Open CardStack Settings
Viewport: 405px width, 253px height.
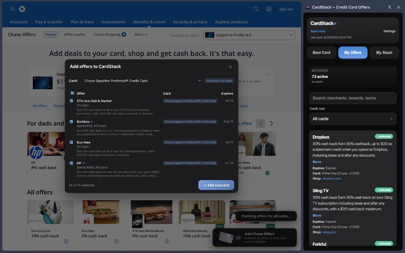389,31
